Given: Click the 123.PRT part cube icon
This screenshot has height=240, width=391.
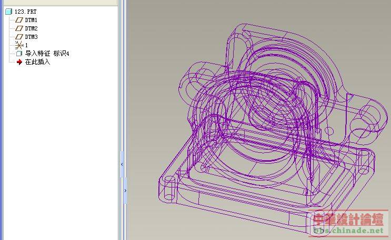Looking at the screenshot, I should 8,11.
